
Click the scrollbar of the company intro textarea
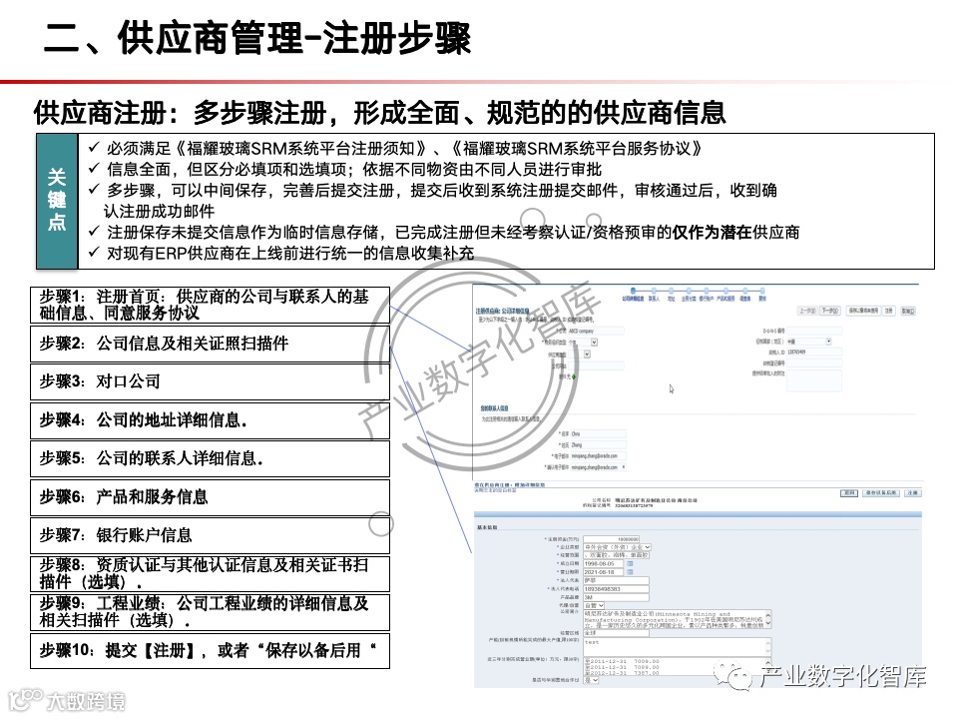768,619
